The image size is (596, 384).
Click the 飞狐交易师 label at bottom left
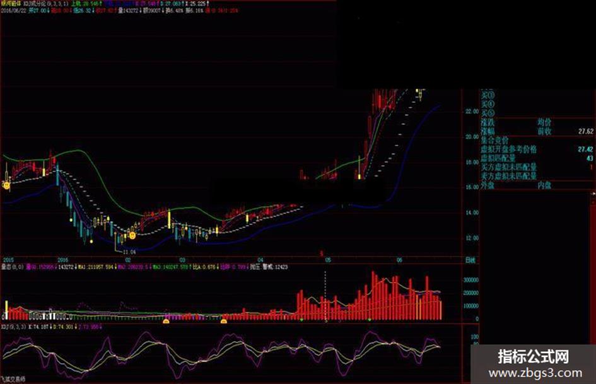[x=13, y=379]
